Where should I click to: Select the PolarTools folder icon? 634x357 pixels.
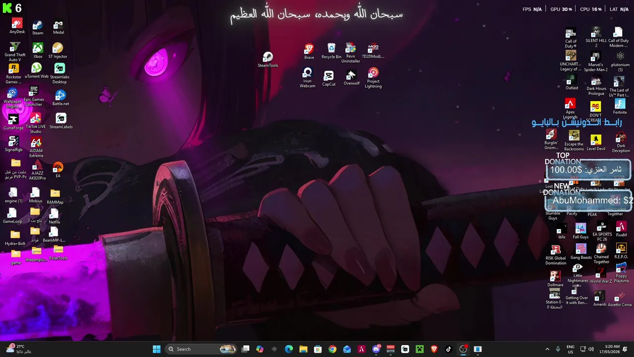pyautogui.click(x=58, y=252)
